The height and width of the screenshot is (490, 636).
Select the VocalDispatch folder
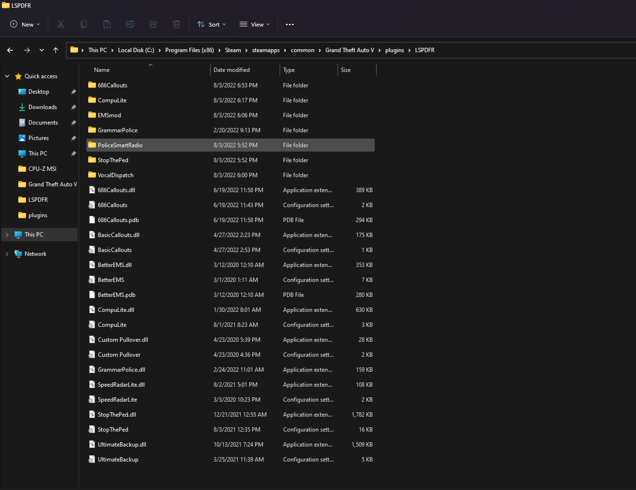tap(116, 175)
